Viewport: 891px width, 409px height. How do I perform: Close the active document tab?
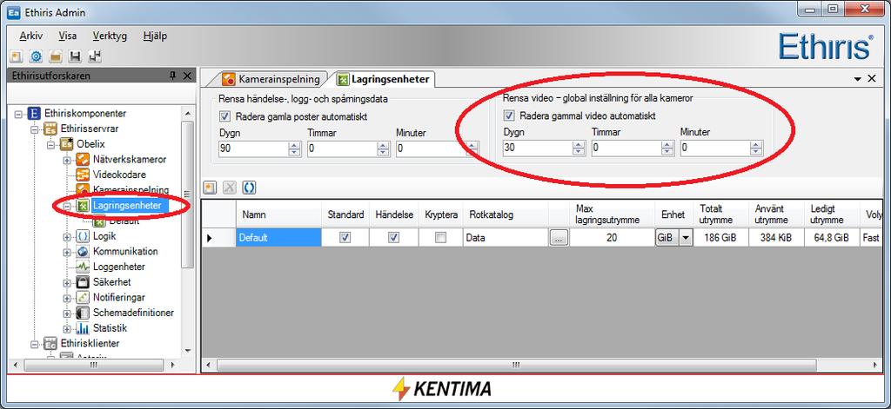tap(872, 79)
